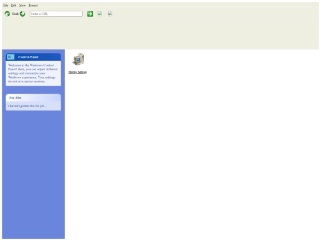This screenshot has width=321, height=241.
Task: Open the Format menu
Action: (x=33, y=5)
